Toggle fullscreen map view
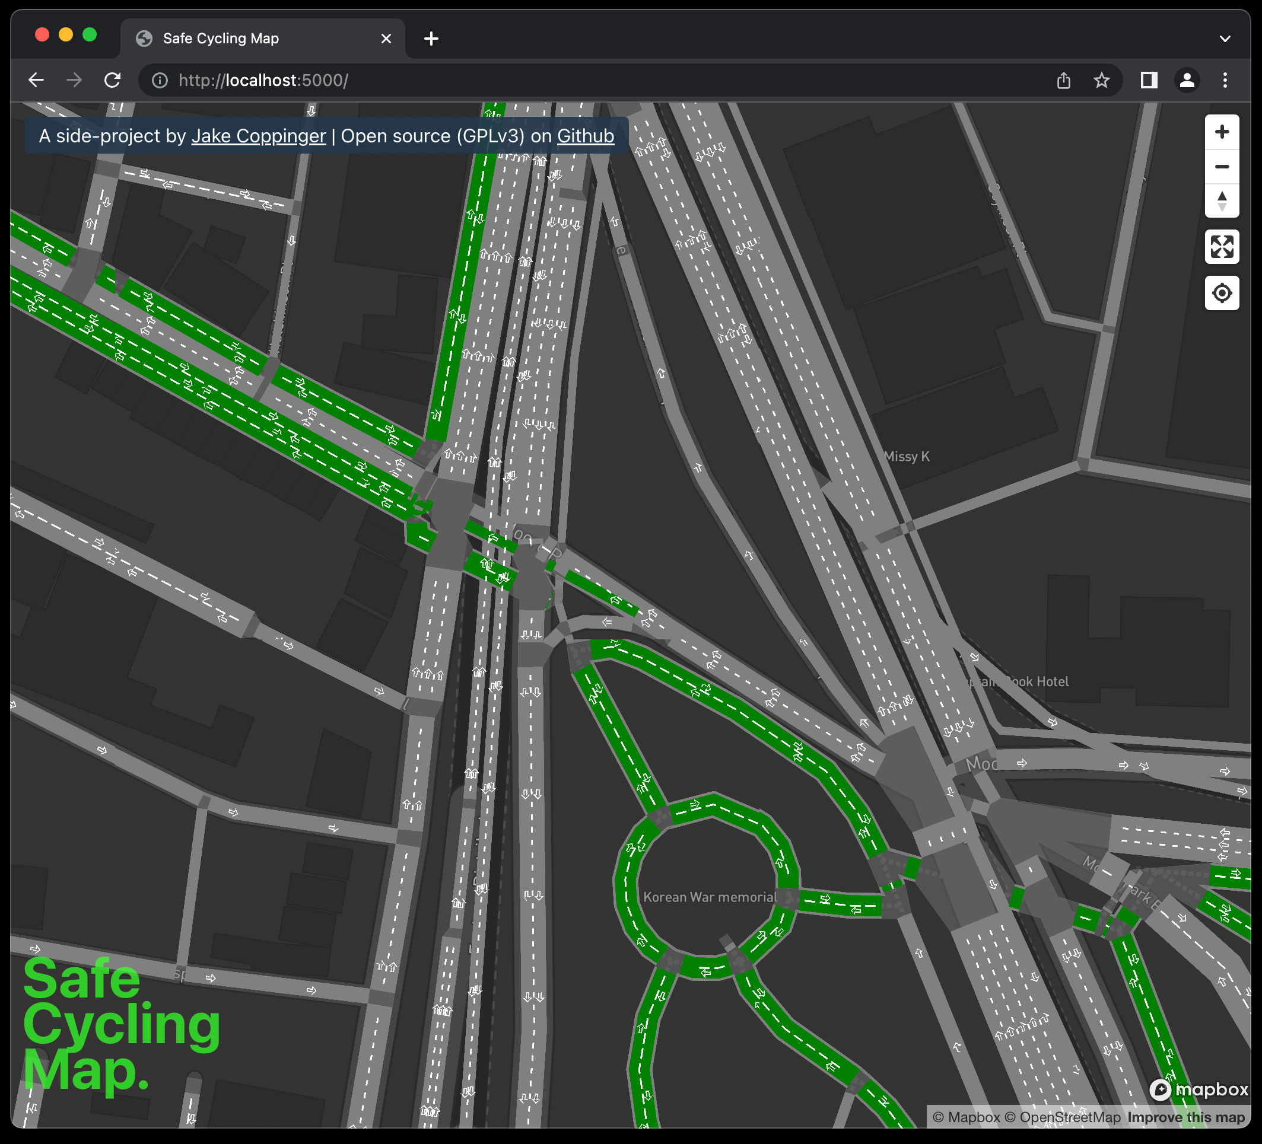 coord(1221,247)
